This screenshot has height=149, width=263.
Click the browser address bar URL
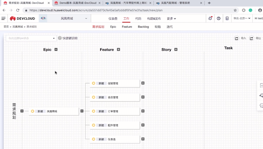96,10
